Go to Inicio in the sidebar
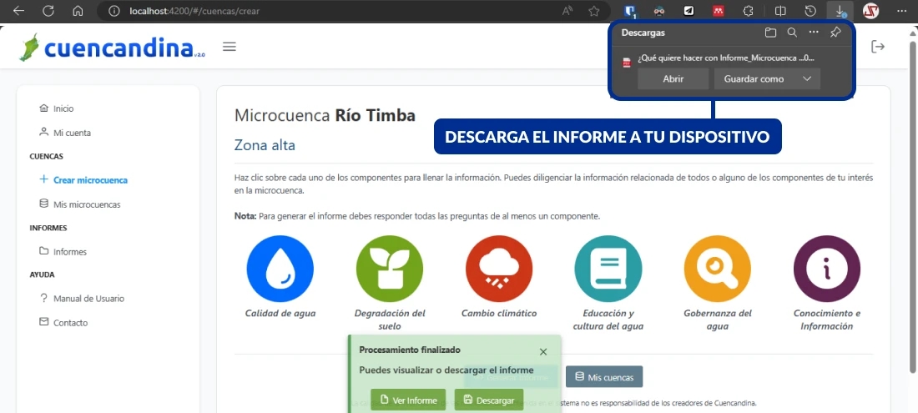 (63, 108)
